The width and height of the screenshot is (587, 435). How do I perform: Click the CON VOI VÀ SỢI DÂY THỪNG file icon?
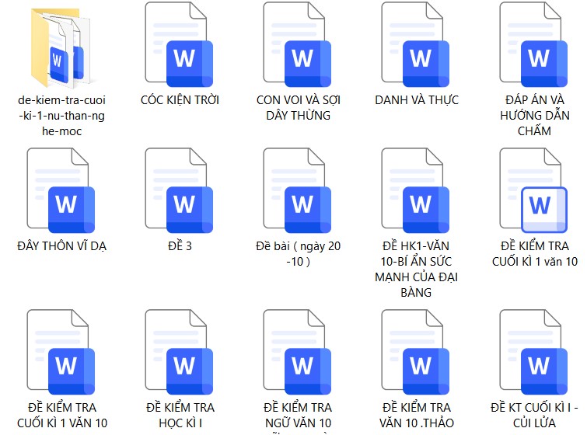coord(298,47)
